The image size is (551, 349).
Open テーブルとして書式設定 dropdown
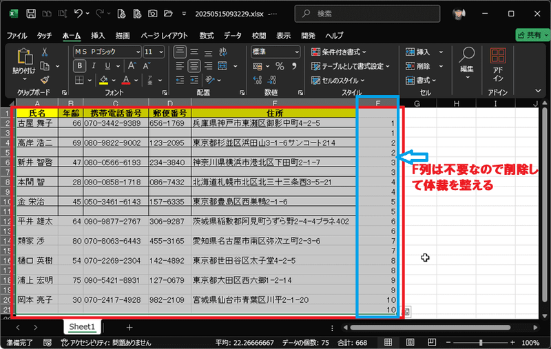tap(351, 66)
